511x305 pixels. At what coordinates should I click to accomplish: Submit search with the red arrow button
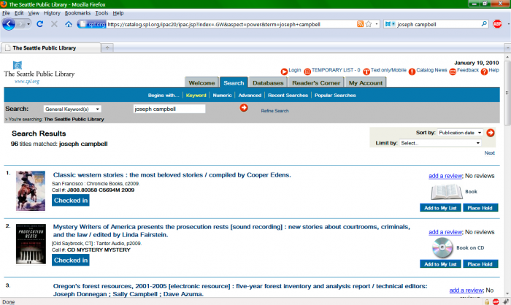click(244, 108)
